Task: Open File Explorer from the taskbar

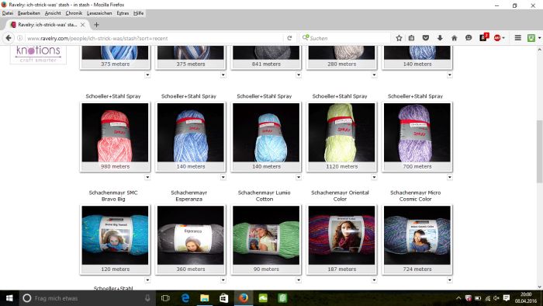Action: 204,298
